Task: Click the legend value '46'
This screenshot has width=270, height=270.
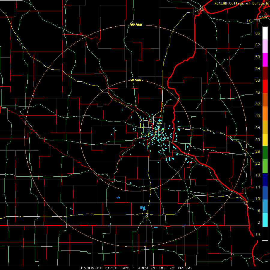Action: click(258, 92)
